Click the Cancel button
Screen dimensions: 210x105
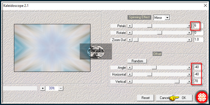tap(164, 98)
